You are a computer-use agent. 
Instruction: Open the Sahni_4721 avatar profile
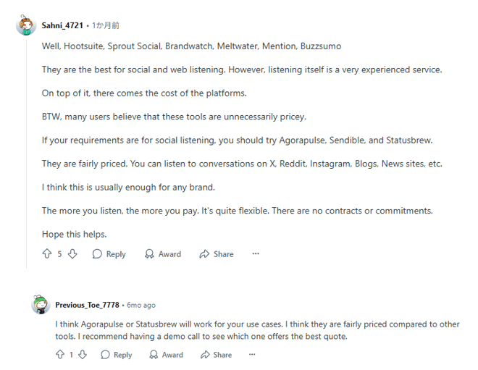[27, 26]
